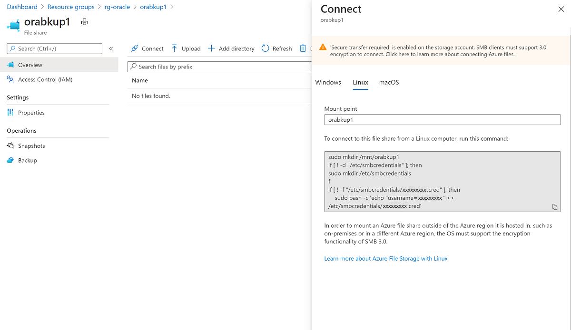Switch to the macOS tab
The image size is (571, 330).
(389, 82)
